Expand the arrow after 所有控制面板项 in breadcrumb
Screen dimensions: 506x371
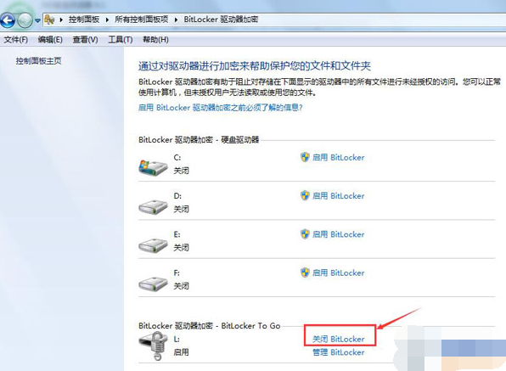pos(176,20)
